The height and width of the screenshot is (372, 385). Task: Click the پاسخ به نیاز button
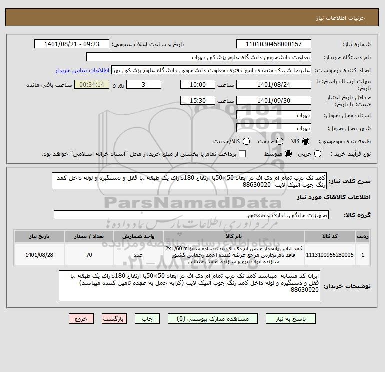pos(290,319)
